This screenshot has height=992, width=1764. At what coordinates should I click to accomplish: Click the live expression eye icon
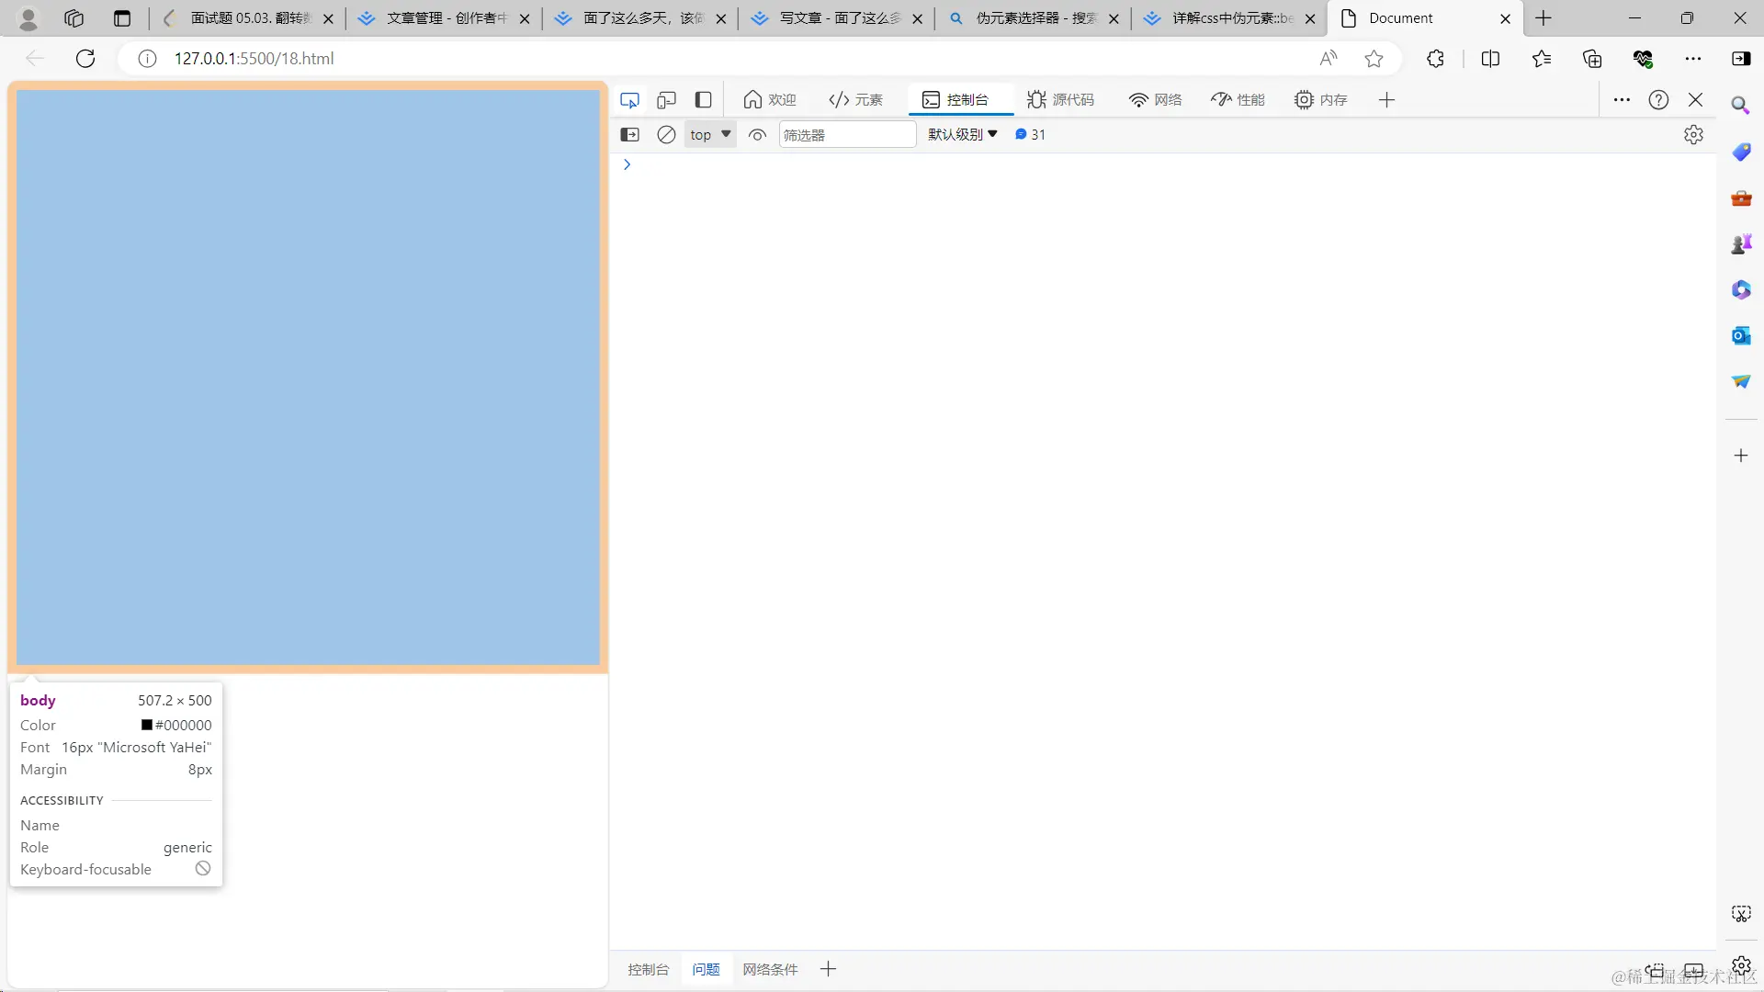click(757, 135)
